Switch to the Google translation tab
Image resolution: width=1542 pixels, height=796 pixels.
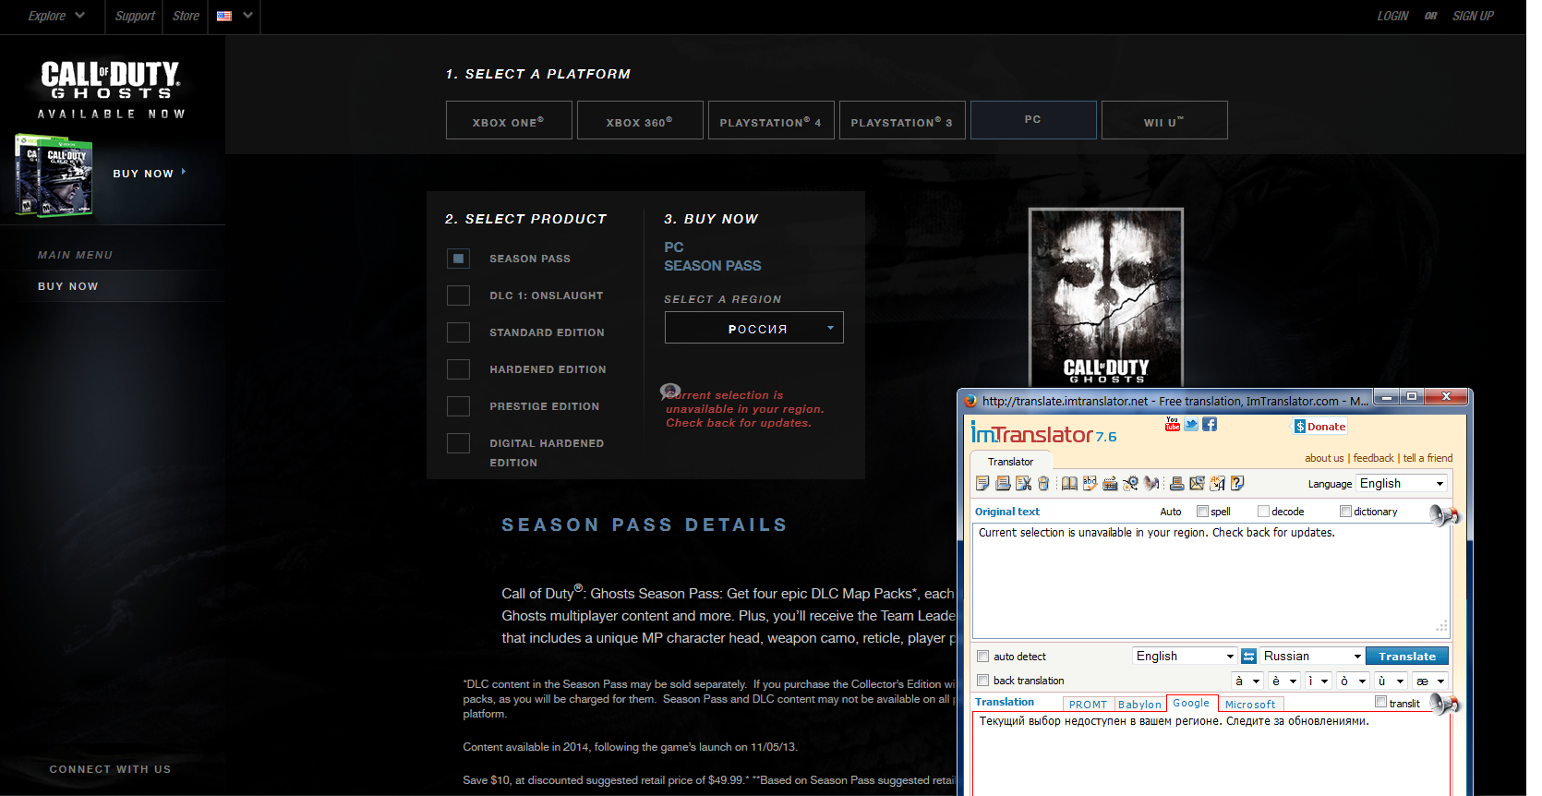click(1191, 703)
